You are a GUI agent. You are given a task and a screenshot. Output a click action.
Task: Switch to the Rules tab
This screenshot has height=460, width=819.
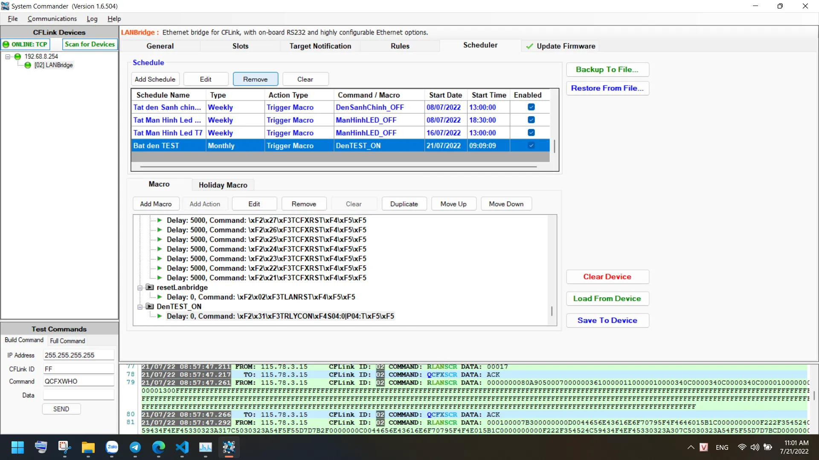tap(400, 46)
